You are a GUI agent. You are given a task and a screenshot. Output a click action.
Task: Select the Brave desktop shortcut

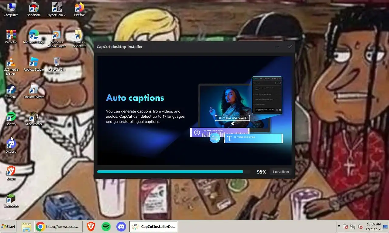[x=11, y=173]
